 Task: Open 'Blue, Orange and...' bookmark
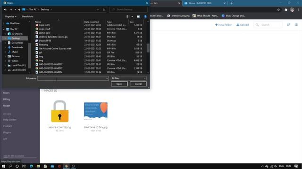[x=234, y=16]
